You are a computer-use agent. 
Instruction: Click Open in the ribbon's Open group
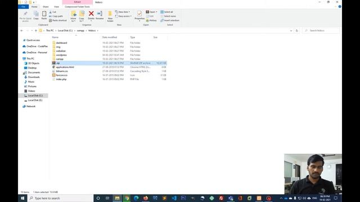[151, 12]
